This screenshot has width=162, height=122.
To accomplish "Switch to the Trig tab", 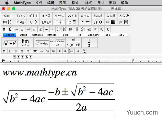I will click(79, 35).
